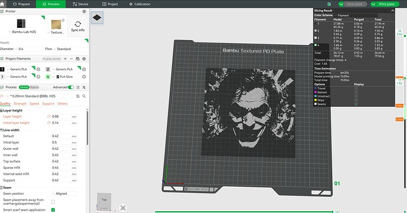Open compare presets list icon
This screenshot has height=213, width=407.
point(78,87)
